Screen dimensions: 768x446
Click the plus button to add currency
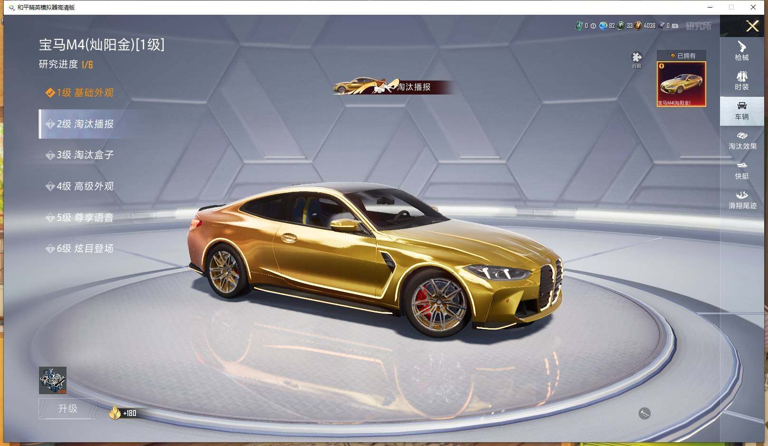pos(675,26)
